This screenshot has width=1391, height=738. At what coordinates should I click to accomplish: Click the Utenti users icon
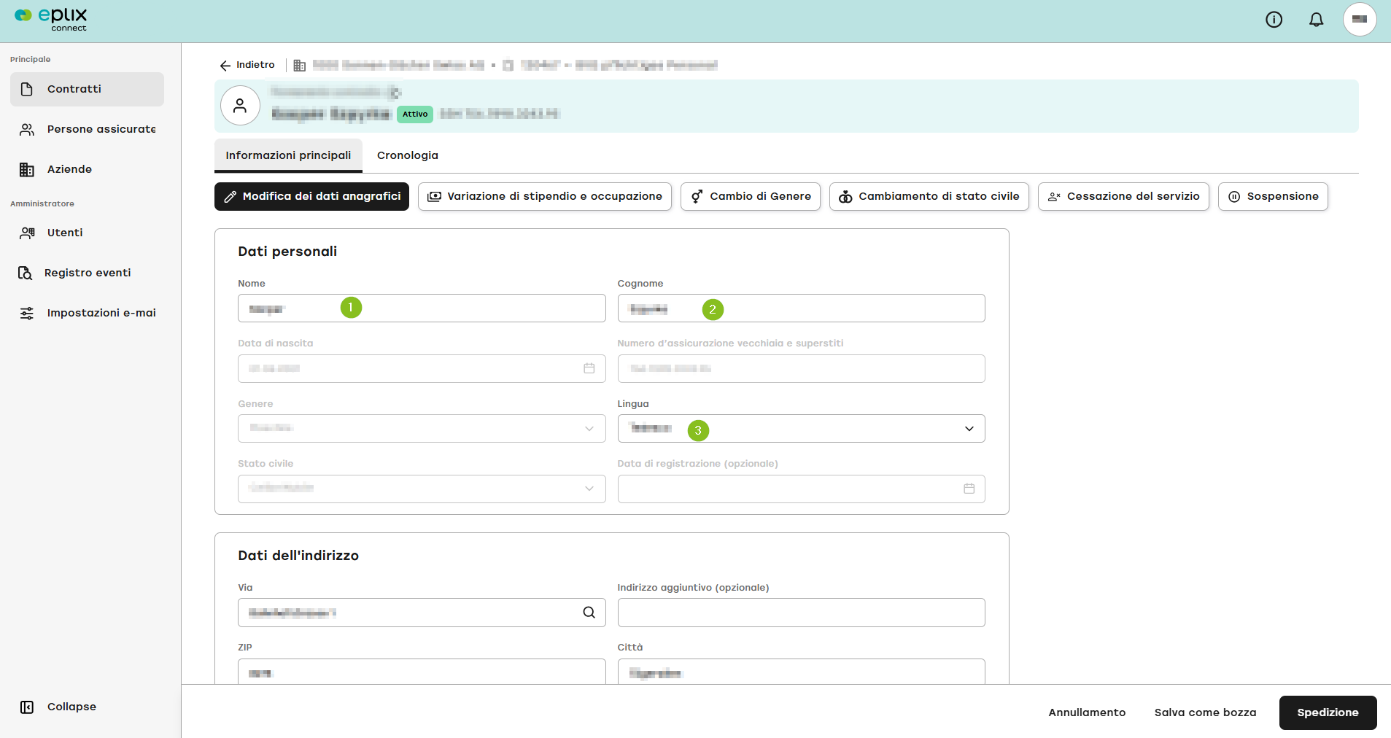pyautogui.click(x=27, y=233)
